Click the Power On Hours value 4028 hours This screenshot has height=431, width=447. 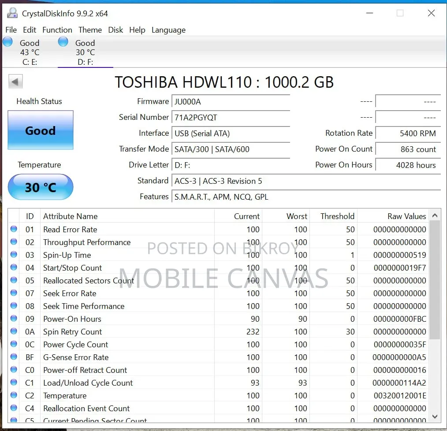pos(408,165)
